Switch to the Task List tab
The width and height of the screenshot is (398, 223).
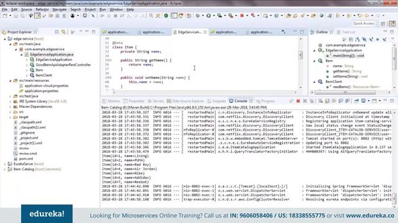(346, 32)
